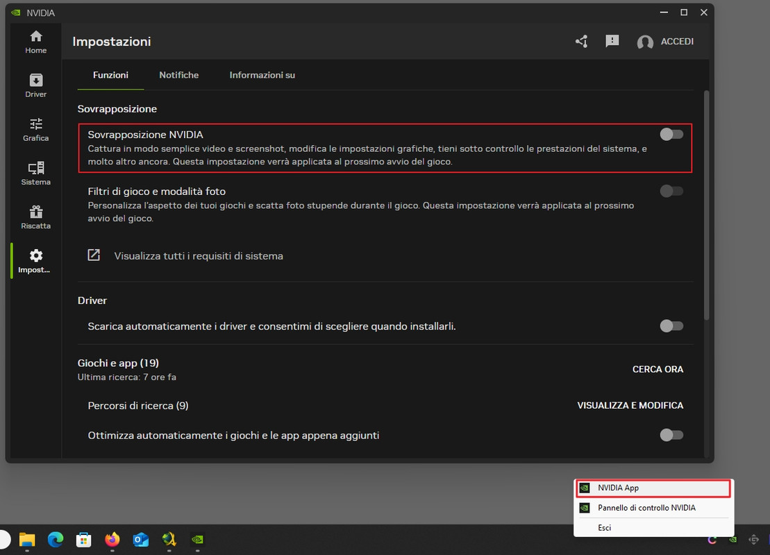
Task: Open Outlook from the taskbar
Action: (x=140, y=539)
